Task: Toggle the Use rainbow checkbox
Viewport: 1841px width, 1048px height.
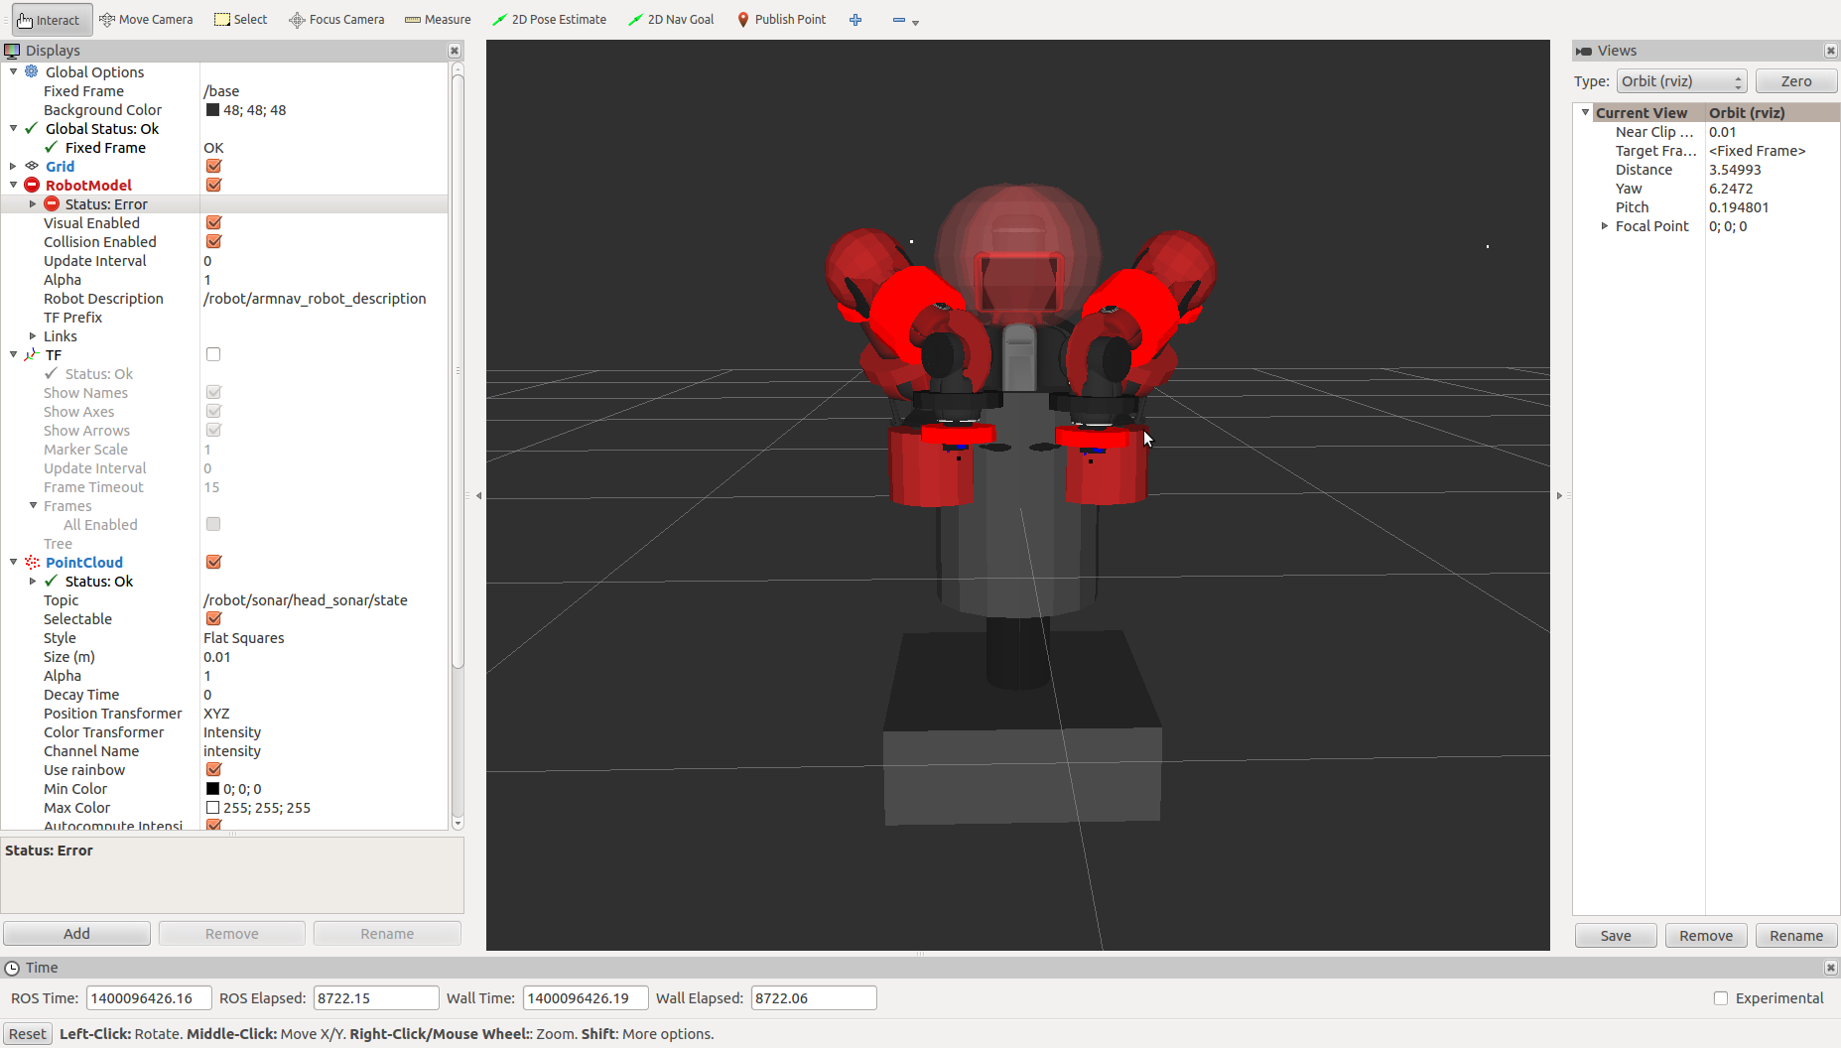Action: pyautogui.click(x=213, y=769)
